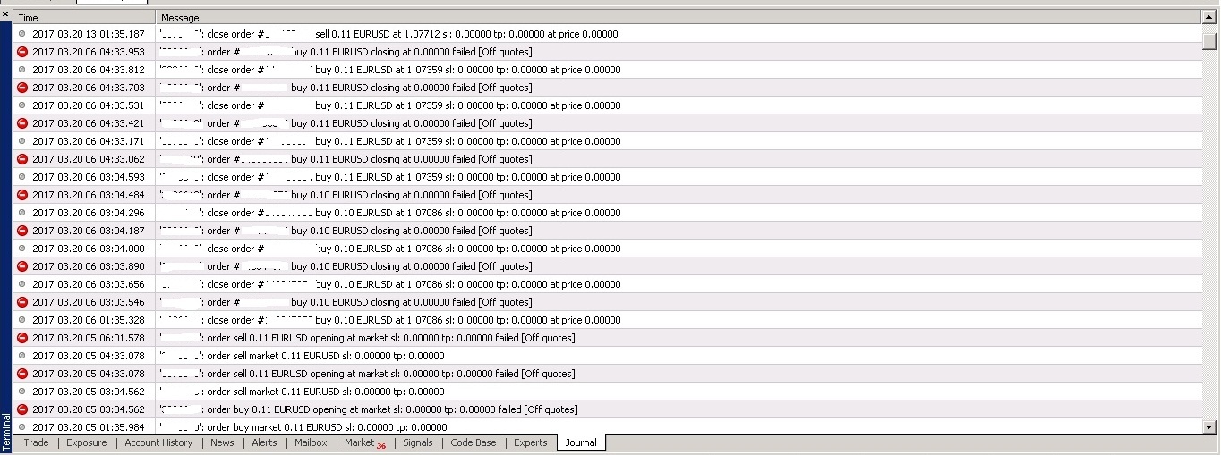
Task: Switch to the Mailbox tab
Action: click(311, 442)
